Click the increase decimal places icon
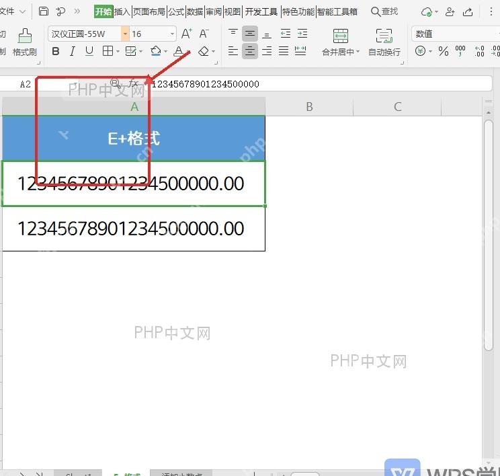This screenshot has height=476, width=500. (x=479, y=51)
